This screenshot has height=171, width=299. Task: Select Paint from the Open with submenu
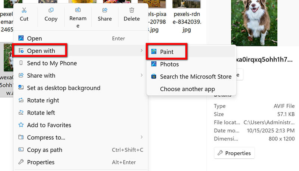[167, 52]
